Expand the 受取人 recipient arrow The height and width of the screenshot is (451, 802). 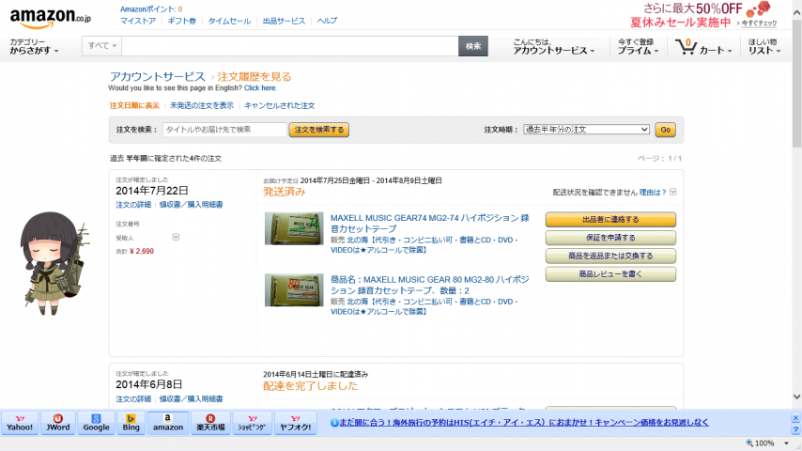point(176,237)
